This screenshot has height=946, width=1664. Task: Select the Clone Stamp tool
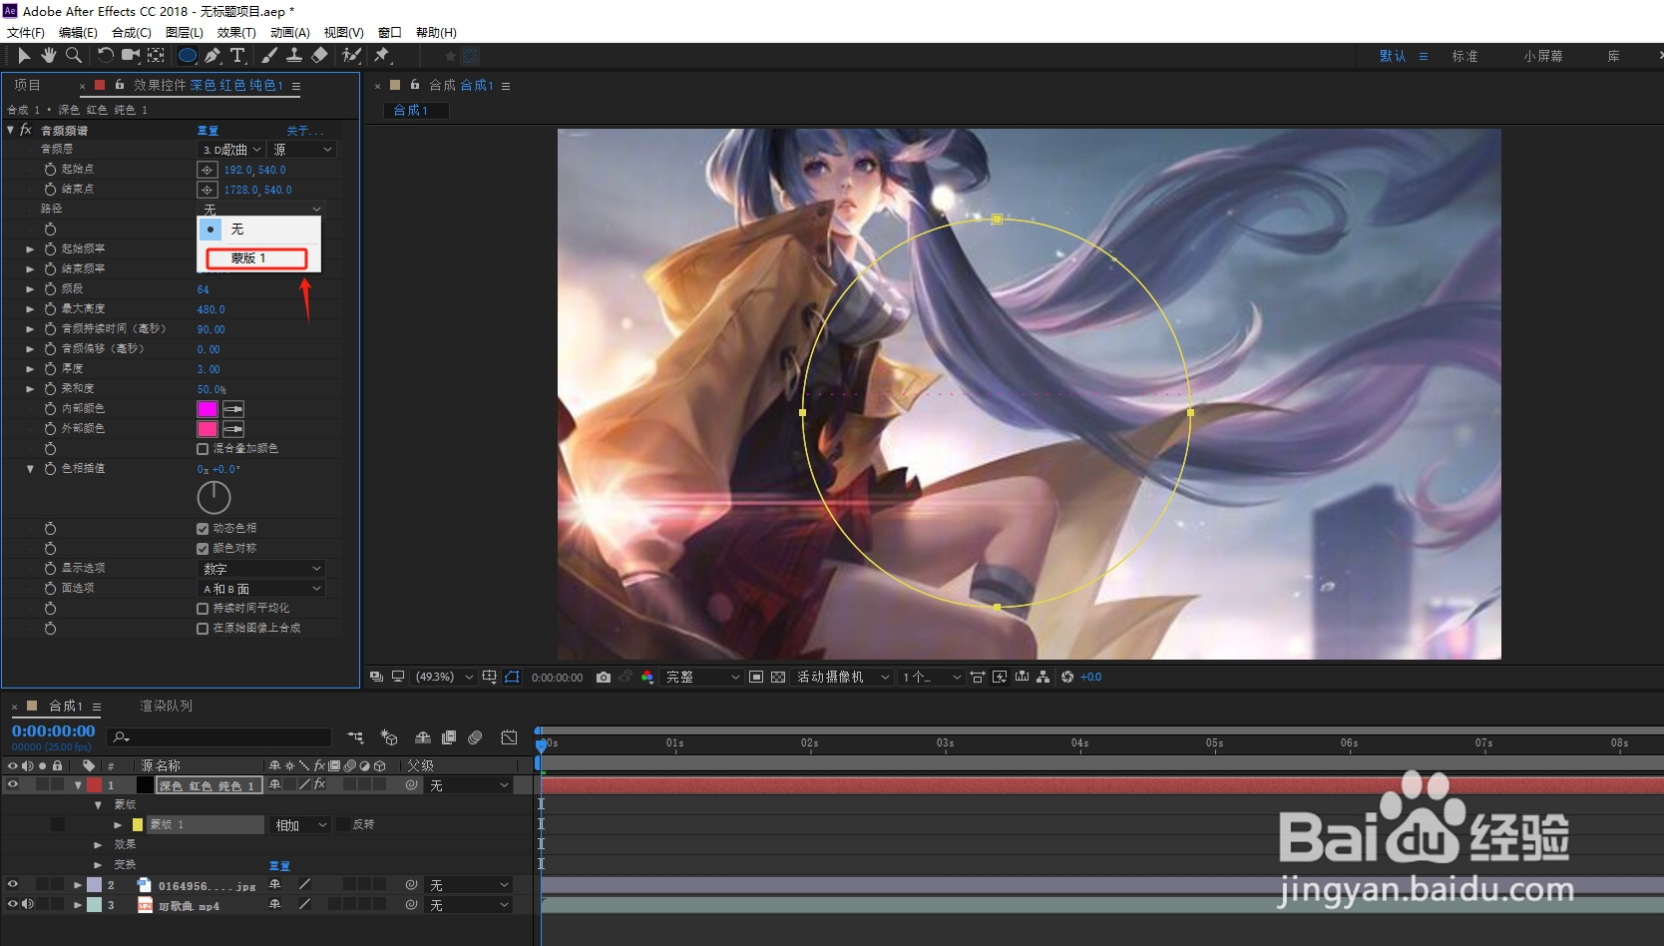coord(294,56)
